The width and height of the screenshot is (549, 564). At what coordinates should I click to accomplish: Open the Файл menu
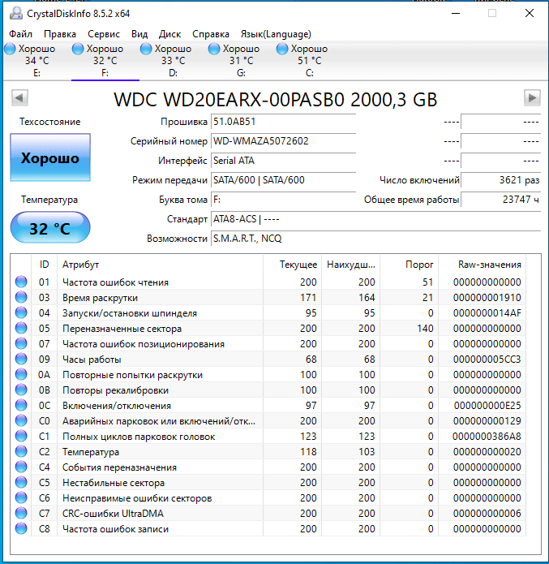[x=21, y=34]
